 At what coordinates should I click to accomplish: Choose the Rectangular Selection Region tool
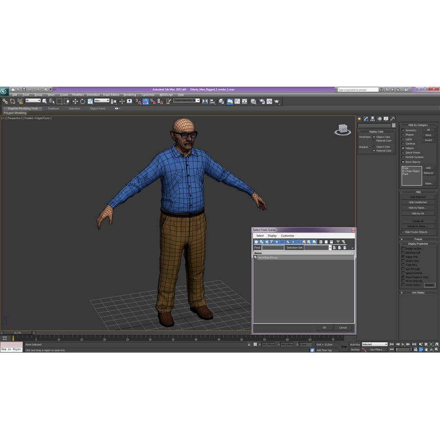(x=59, y=101)
